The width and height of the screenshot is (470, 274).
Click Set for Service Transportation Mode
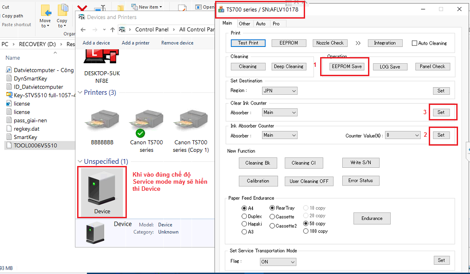click(x=441, y=261)
